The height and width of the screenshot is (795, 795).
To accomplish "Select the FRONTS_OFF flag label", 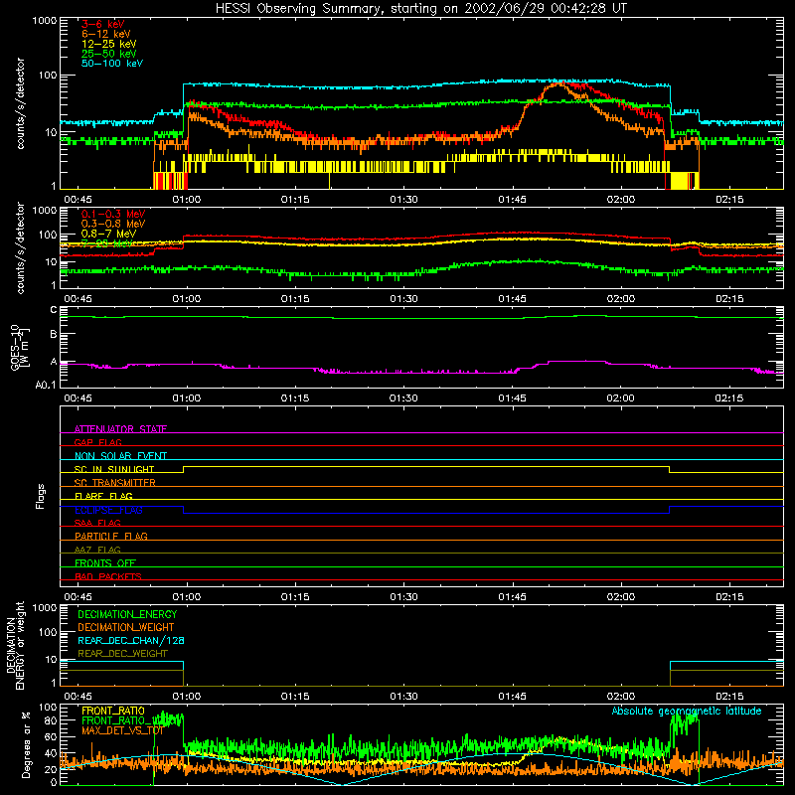I will (x=105, y=562).
